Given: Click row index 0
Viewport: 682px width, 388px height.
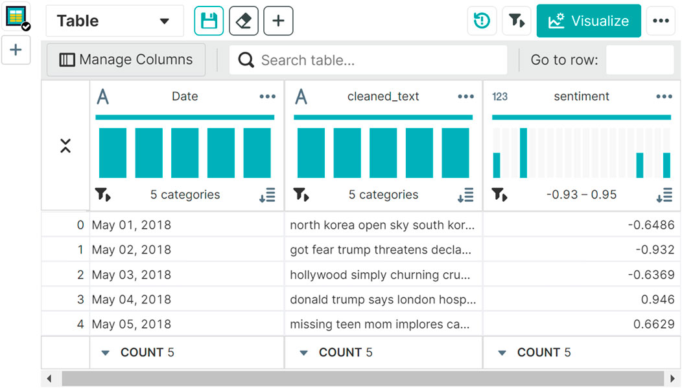Looking at the screenshot, I should tap(65, 225).
